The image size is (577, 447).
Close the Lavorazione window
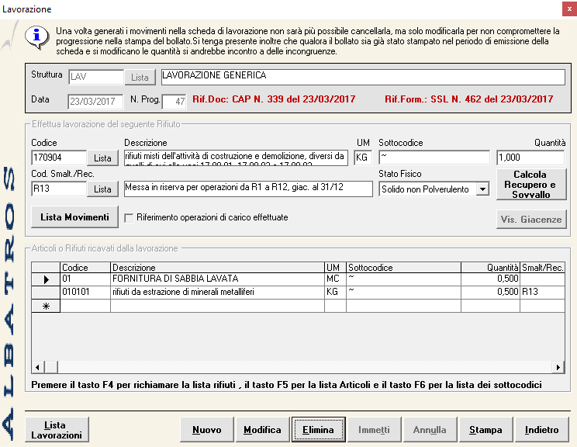(x=569, y=9)
